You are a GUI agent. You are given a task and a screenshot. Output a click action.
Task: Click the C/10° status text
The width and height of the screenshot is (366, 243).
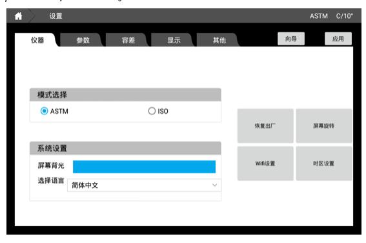click(345, 16)
